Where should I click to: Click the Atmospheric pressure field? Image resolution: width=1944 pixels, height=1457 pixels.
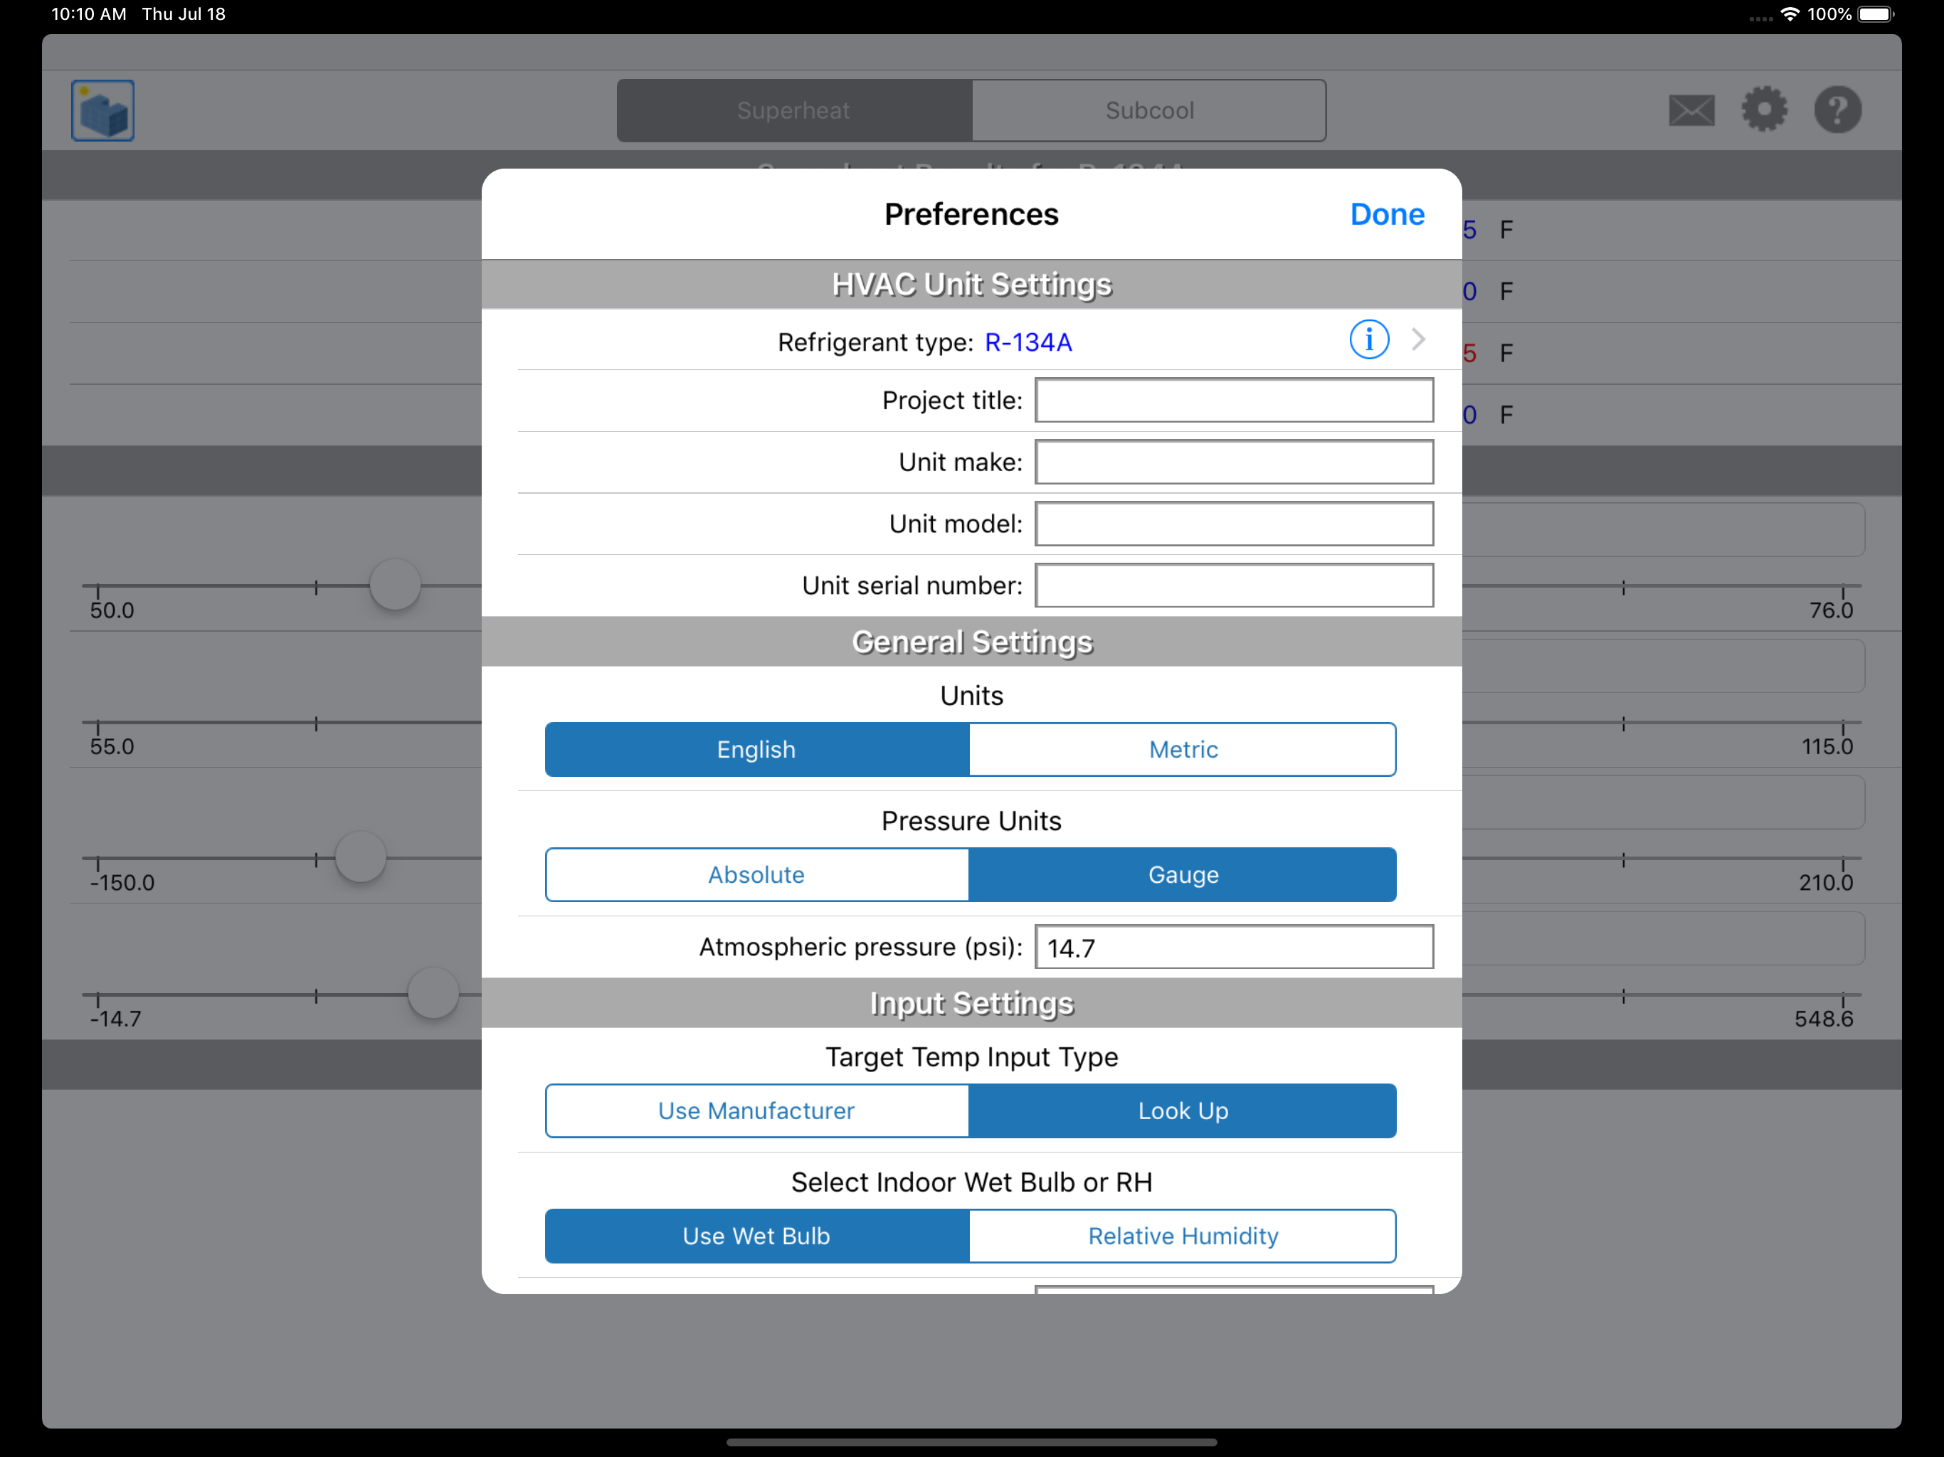coord(1233,948)
